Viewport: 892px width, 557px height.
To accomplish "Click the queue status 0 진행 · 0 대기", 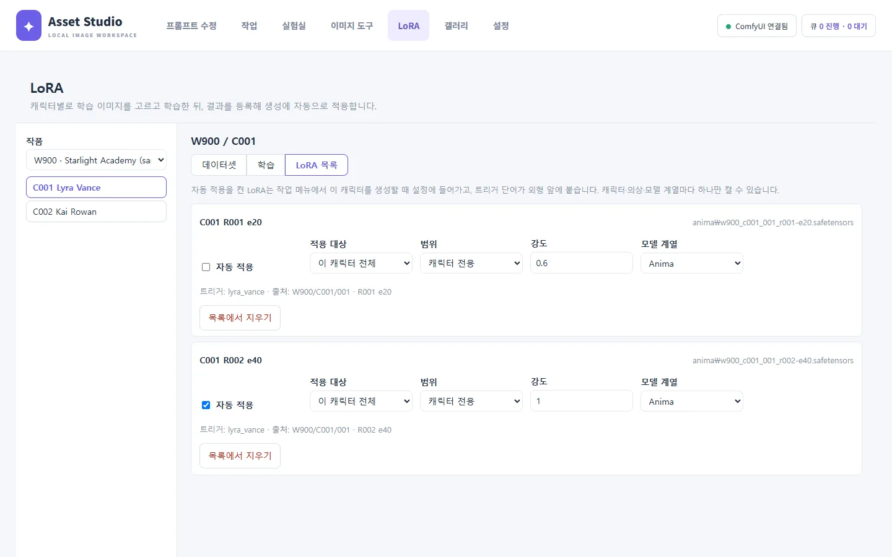I will [x=838, y=26].
